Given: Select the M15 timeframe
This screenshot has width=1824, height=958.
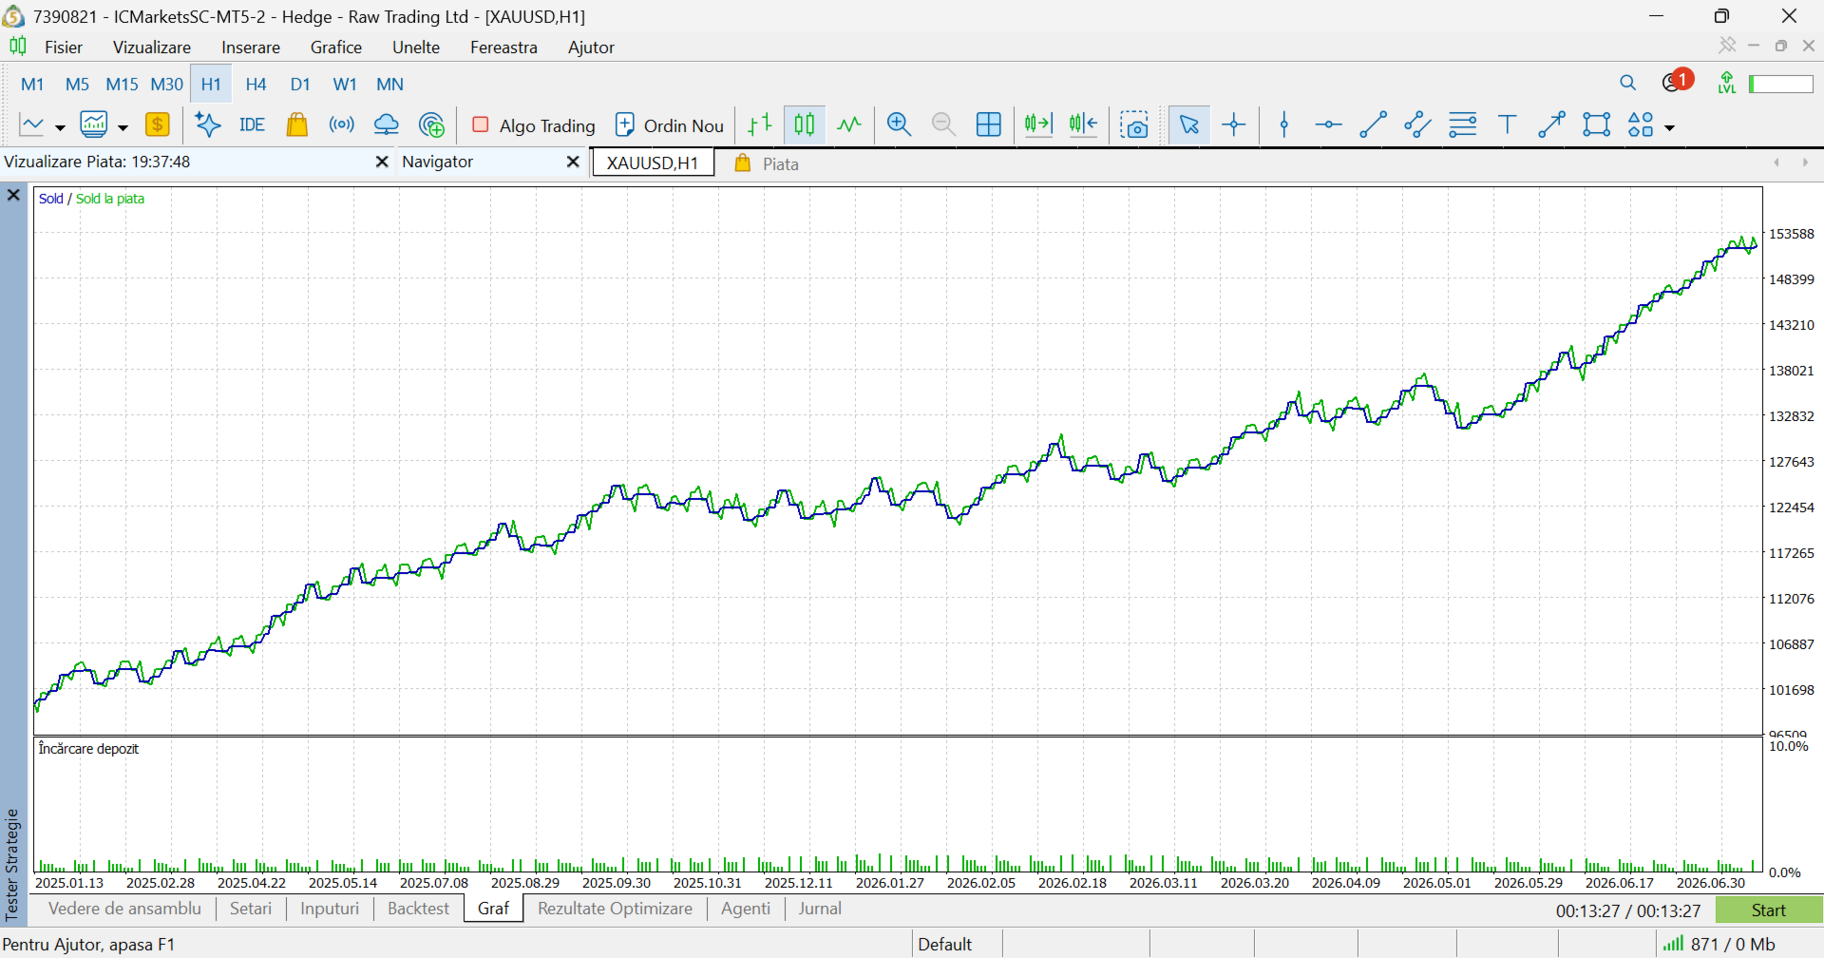Looking at the screenshot, I should click(x=122, y=84).
